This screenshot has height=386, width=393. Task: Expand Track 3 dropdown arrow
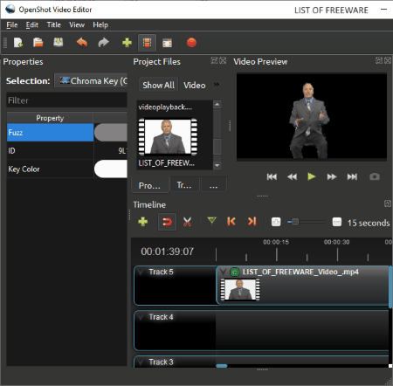(x=141, y=362)
